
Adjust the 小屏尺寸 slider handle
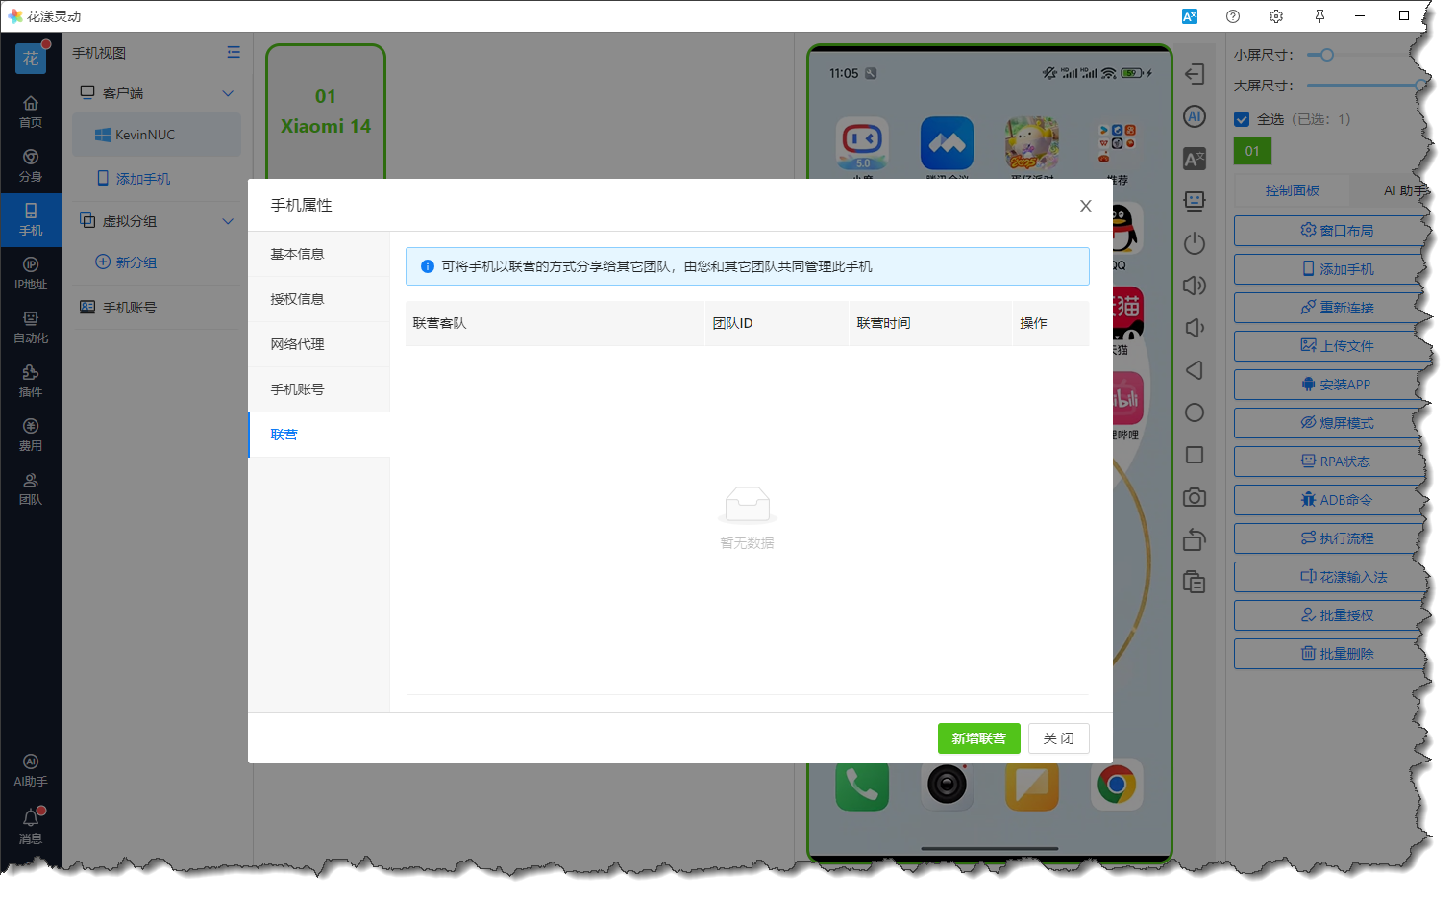(1327, 55)
